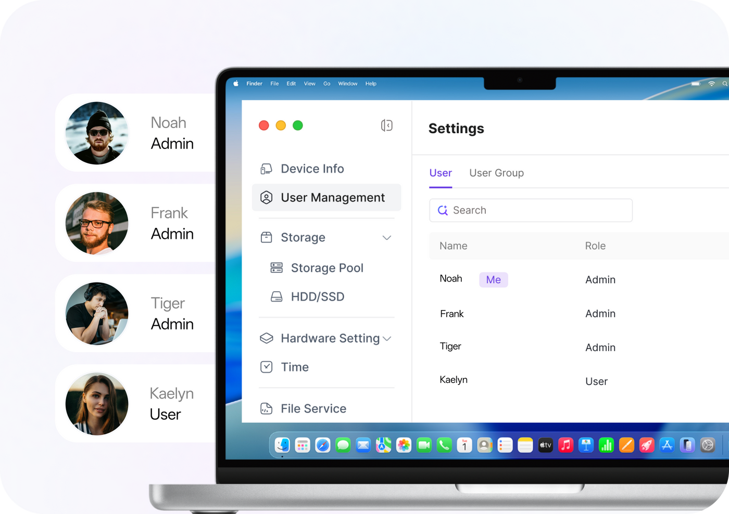Collapse the Storage section chevron
Viewport: 729px width, 514px height.
click(387, 238)
